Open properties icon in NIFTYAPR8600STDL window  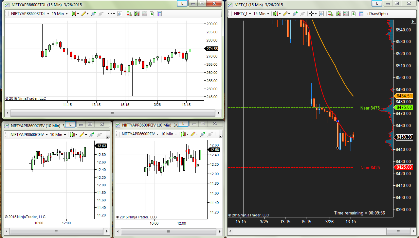(159, 14)
